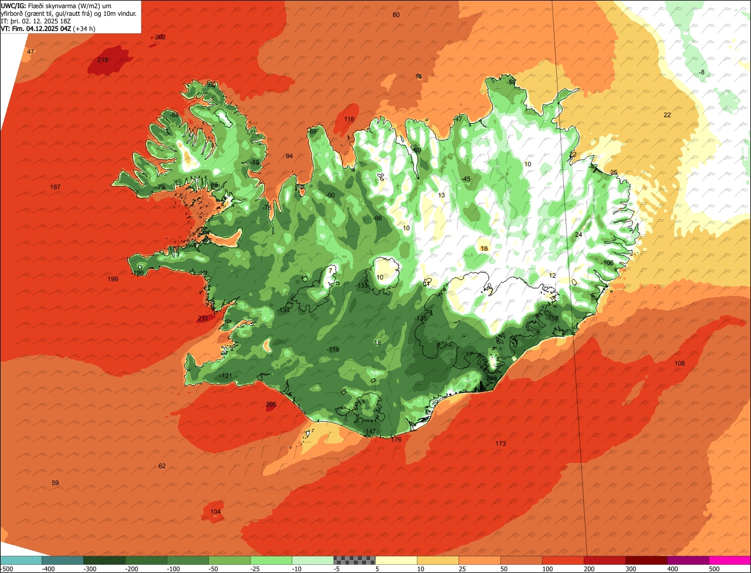This screenshot has width=751, height=573.
Task: Select the light teal -500 to -400 legend swatch
Action: point(21,560)
